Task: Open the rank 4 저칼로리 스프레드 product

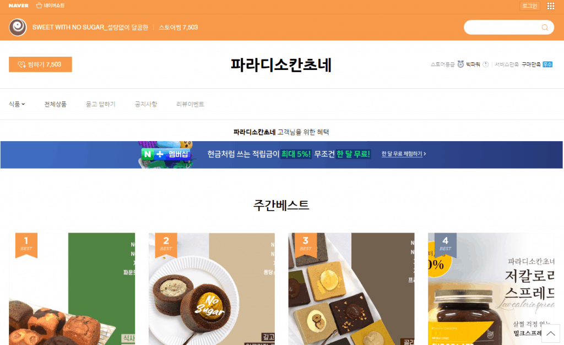Action: tap(491, 289)
